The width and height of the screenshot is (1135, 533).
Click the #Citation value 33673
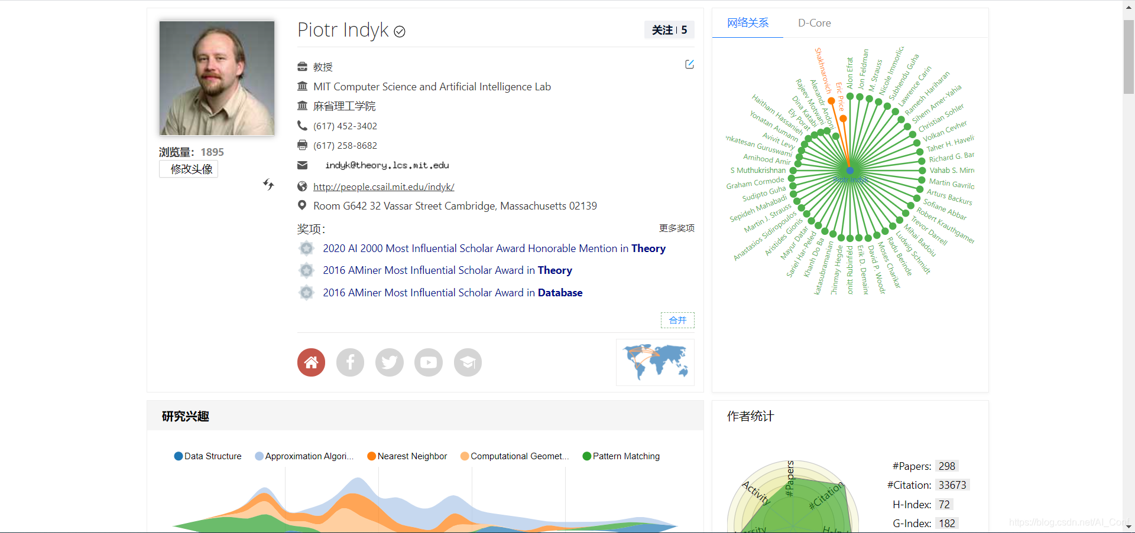pyautogui.click(x=952, y=485)
